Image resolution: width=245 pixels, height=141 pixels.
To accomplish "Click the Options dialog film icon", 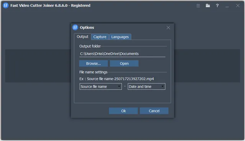I will click(75, 27).
